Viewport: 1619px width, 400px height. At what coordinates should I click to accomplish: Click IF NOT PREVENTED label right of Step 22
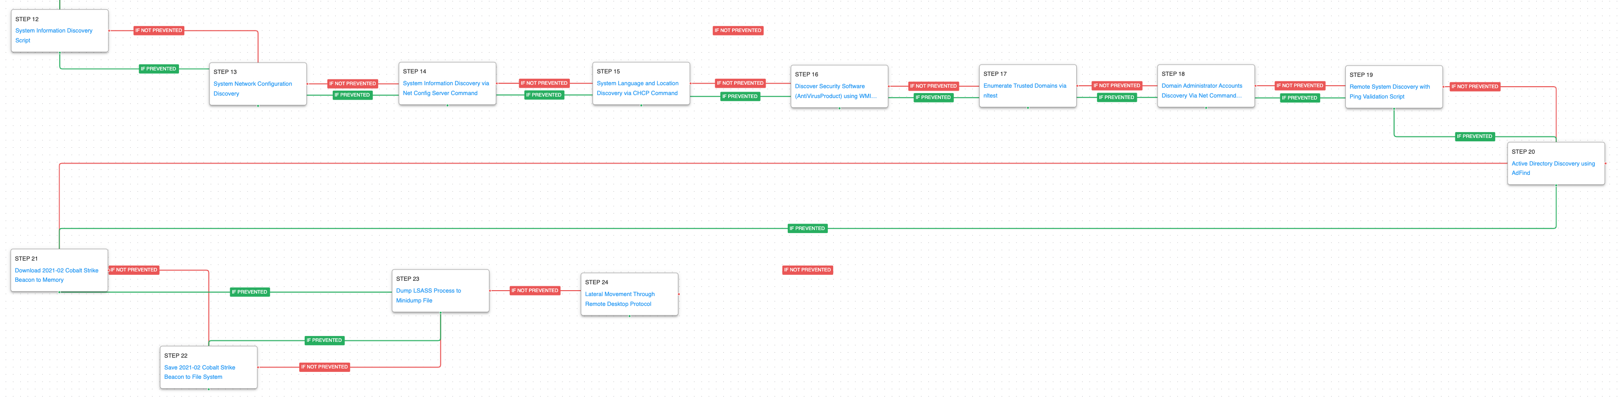pyautogui.click(x=324, y=367)
